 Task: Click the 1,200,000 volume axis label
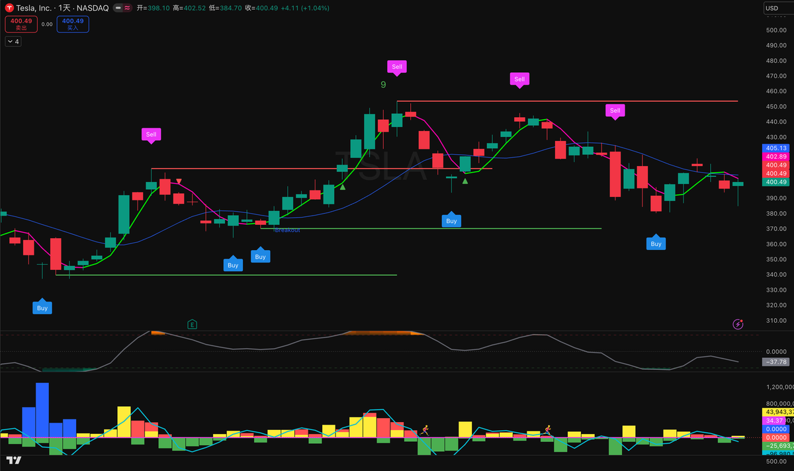pos(779,387)
